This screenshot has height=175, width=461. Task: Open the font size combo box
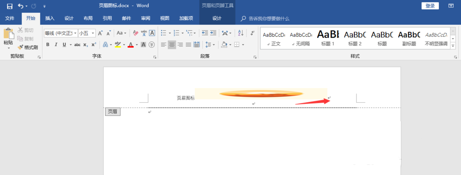pyautogui.click(x=87, y=33)
